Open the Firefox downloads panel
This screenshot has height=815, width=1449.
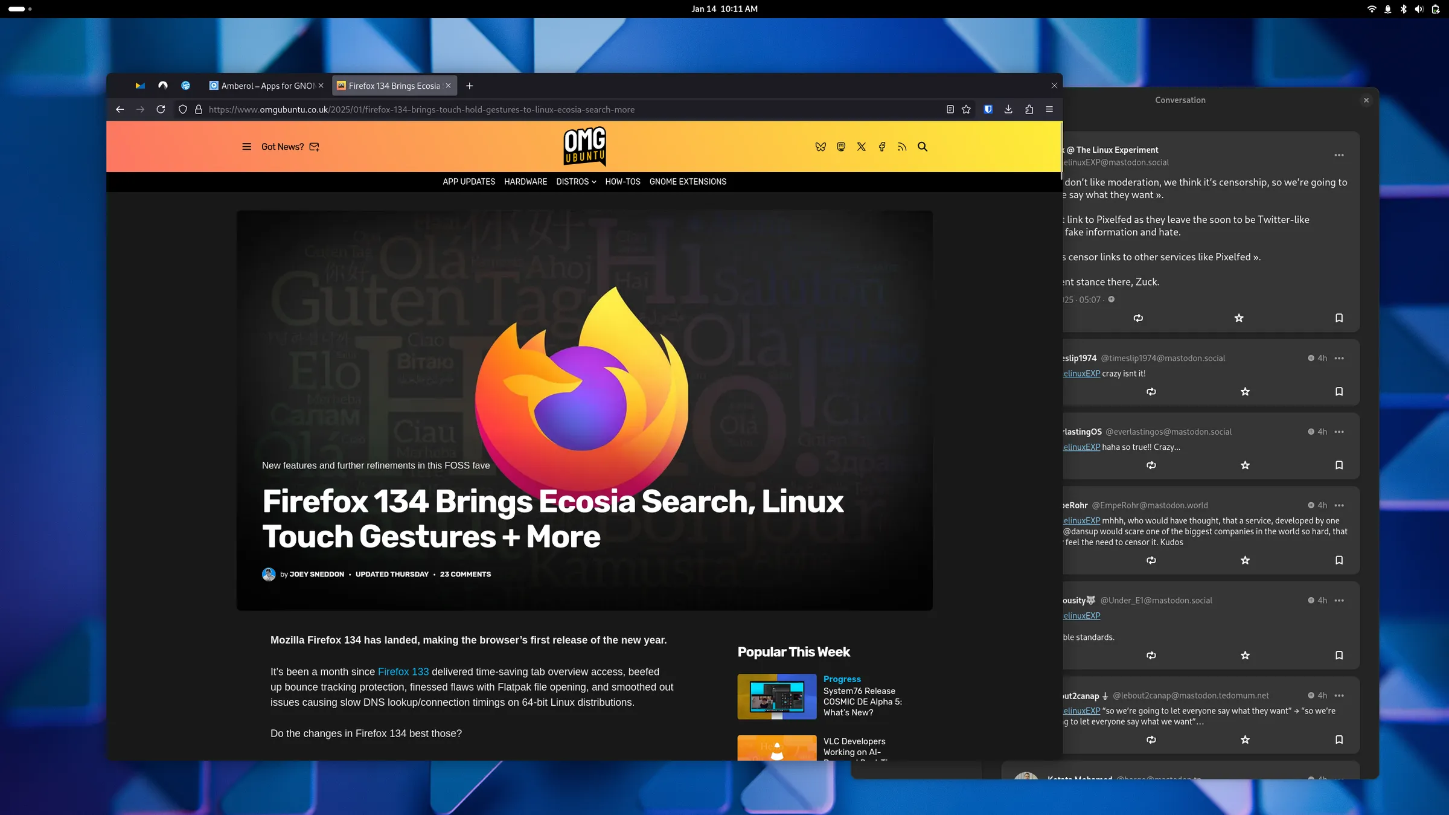tap(1008, 109)
